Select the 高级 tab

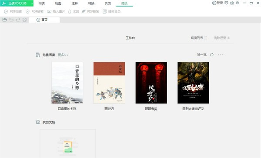124,3
